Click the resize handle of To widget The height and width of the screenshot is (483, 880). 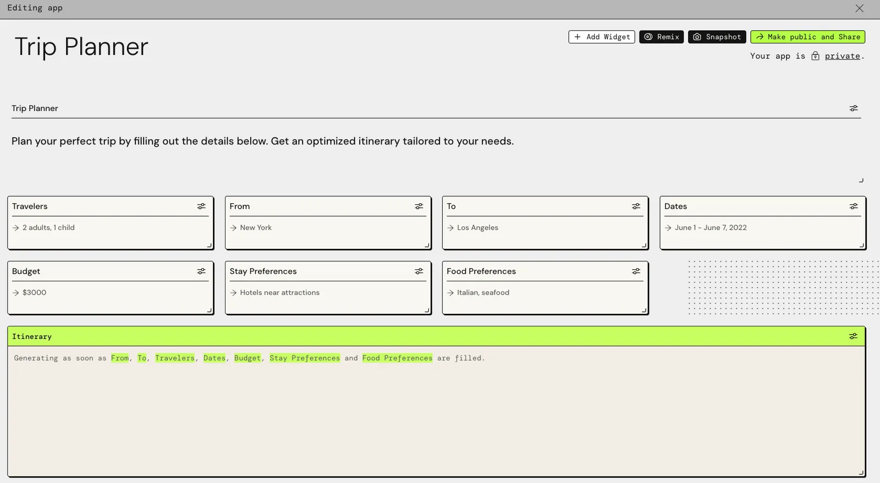pos(644,245)
